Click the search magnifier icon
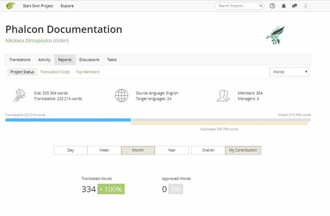This screenshot has height=216, width=330. (x=260, y=6)
